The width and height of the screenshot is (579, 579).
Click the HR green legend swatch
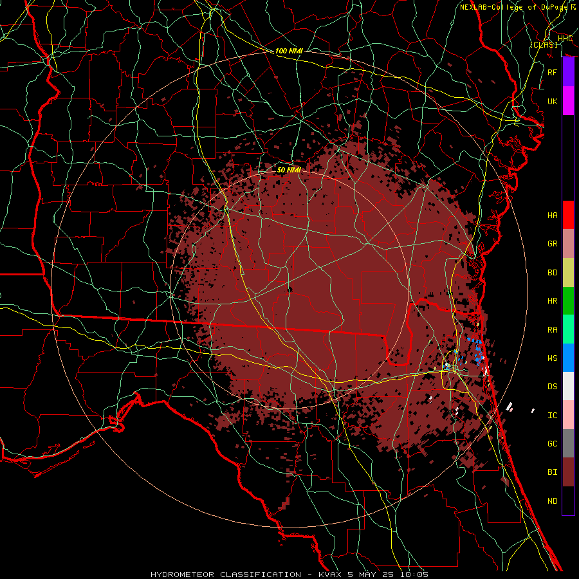(568, 301)
